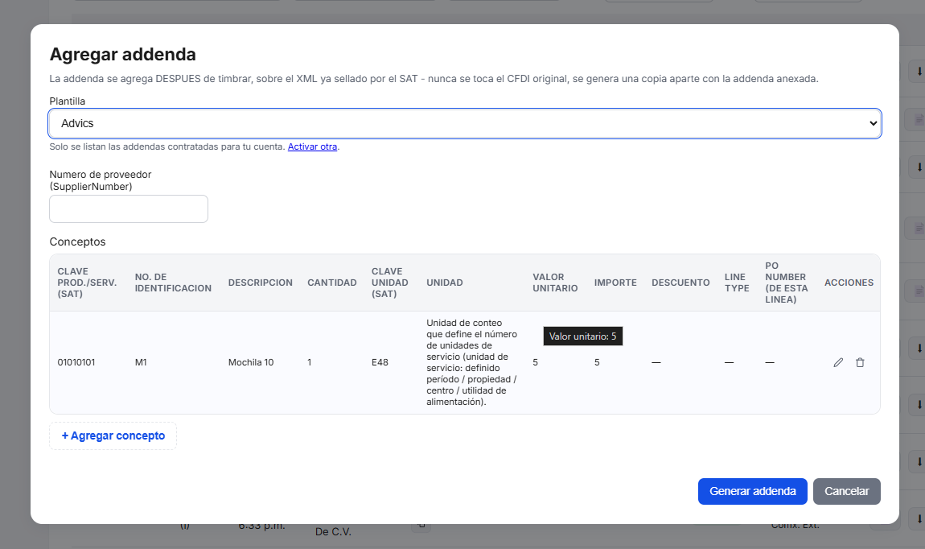The height and width of the screenshot is (549, 925).
Task: Click the CLAVE PROD./SERV. (SAT) column header
Action: coord(88,283)
